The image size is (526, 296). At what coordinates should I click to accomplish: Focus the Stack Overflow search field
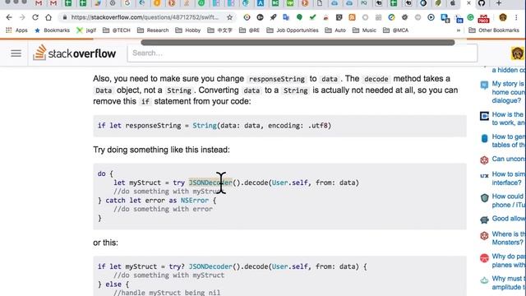[302, 53]
